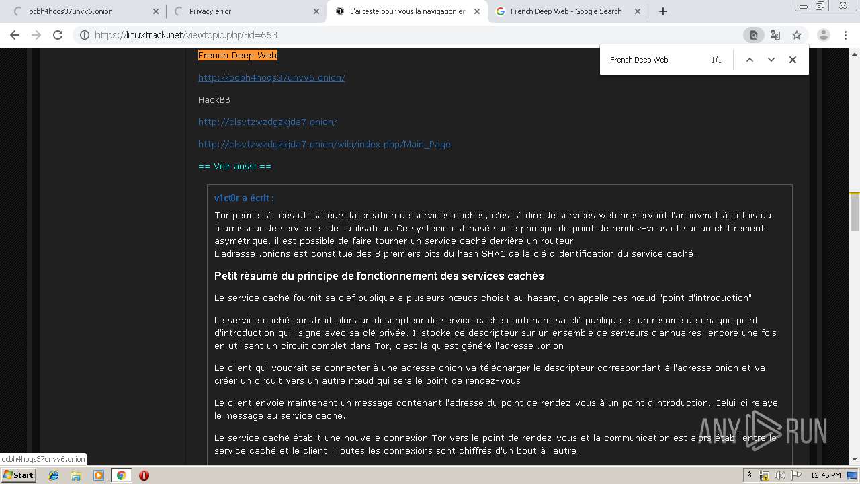Open Chrome profile avatar menu
This screenshot has height=484, width=860.
click(x=824, y=35)
